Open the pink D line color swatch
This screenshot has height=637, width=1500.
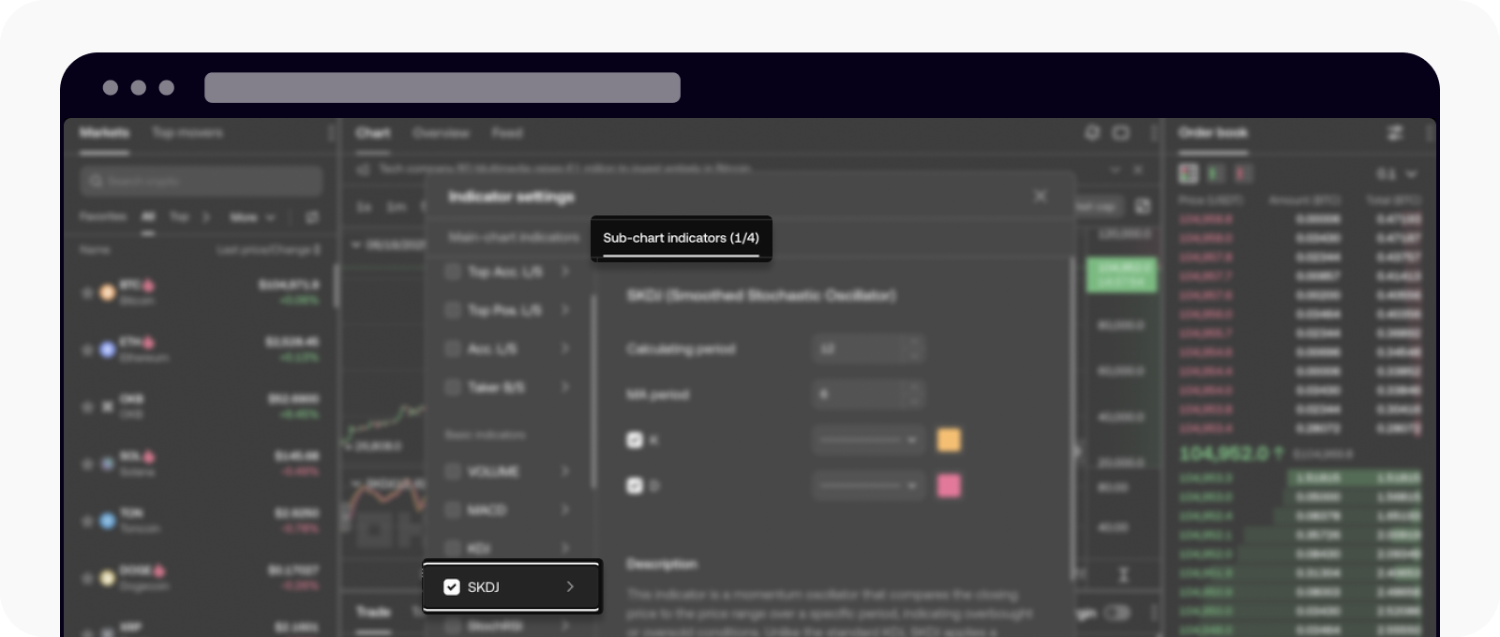click(x=949, y=485)
